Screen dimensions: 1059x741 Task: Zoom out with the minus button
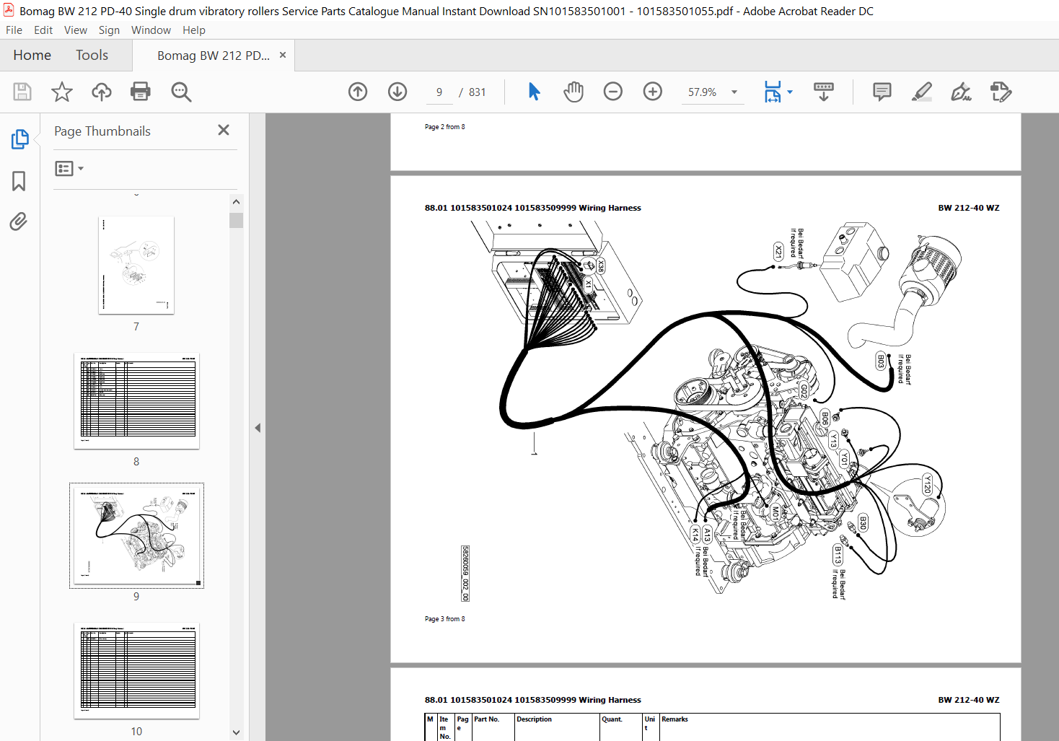pos(613,92)
